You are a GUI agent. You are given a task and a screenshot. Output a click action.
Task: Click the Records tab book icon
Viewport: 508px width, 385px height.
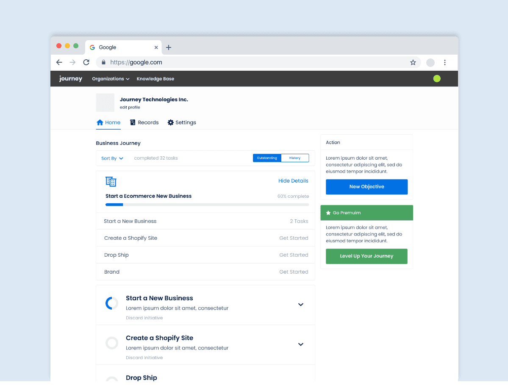(133, 122)
